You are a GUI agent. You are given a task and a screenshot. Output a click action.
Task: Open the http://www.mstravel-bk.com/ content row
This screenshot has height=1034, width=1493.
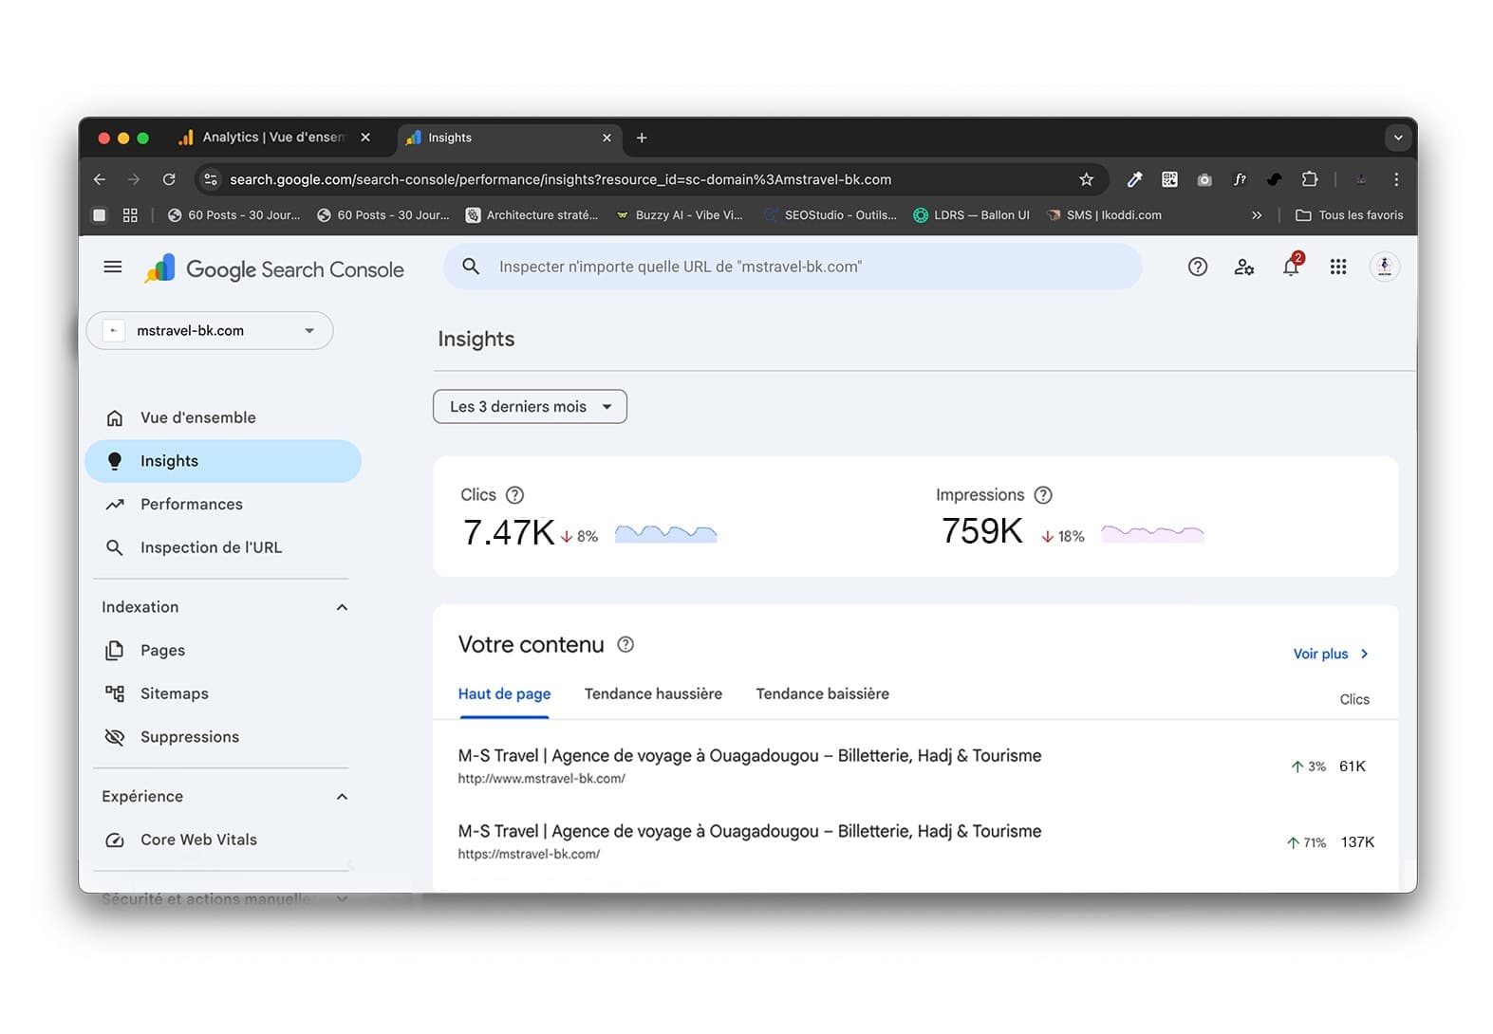(x=915, y=766)
